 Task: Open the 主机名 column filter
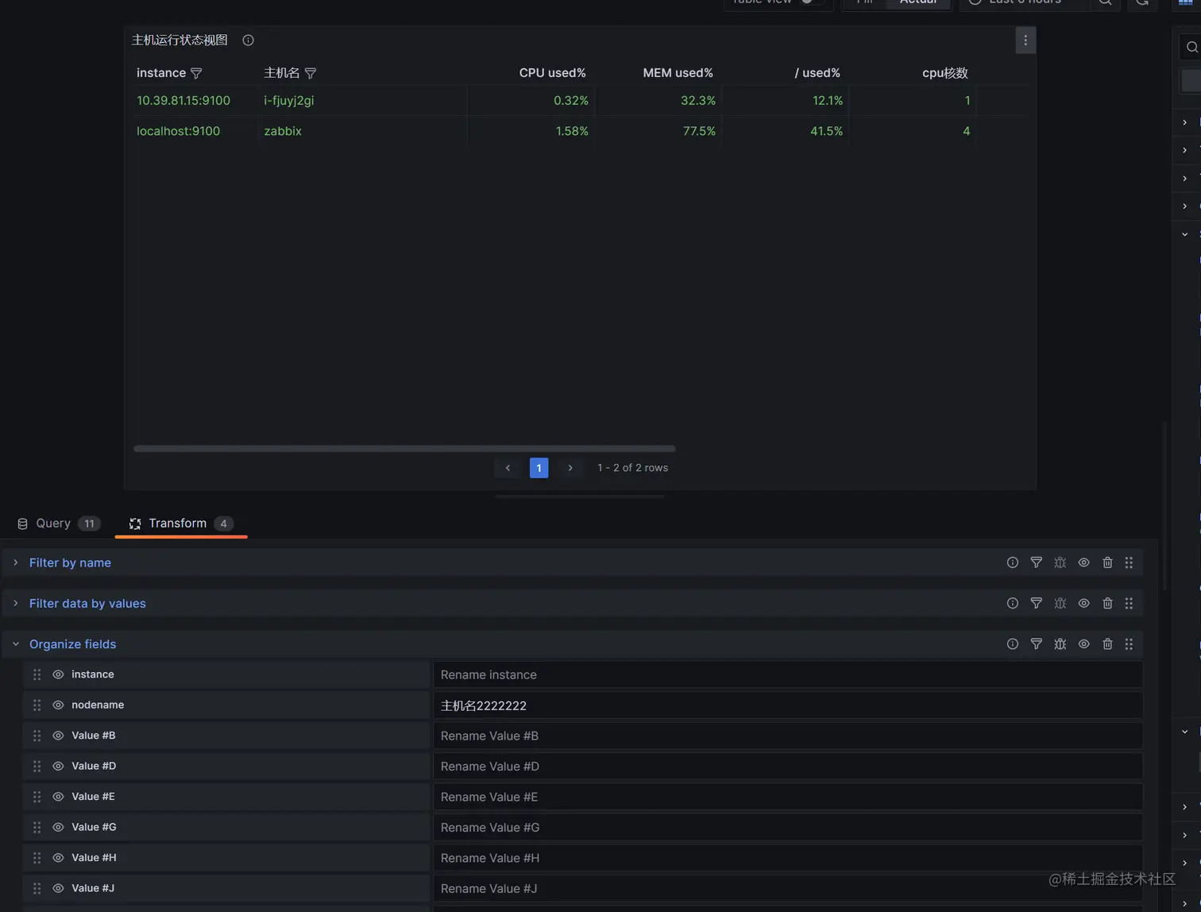[x=311, y=73]
